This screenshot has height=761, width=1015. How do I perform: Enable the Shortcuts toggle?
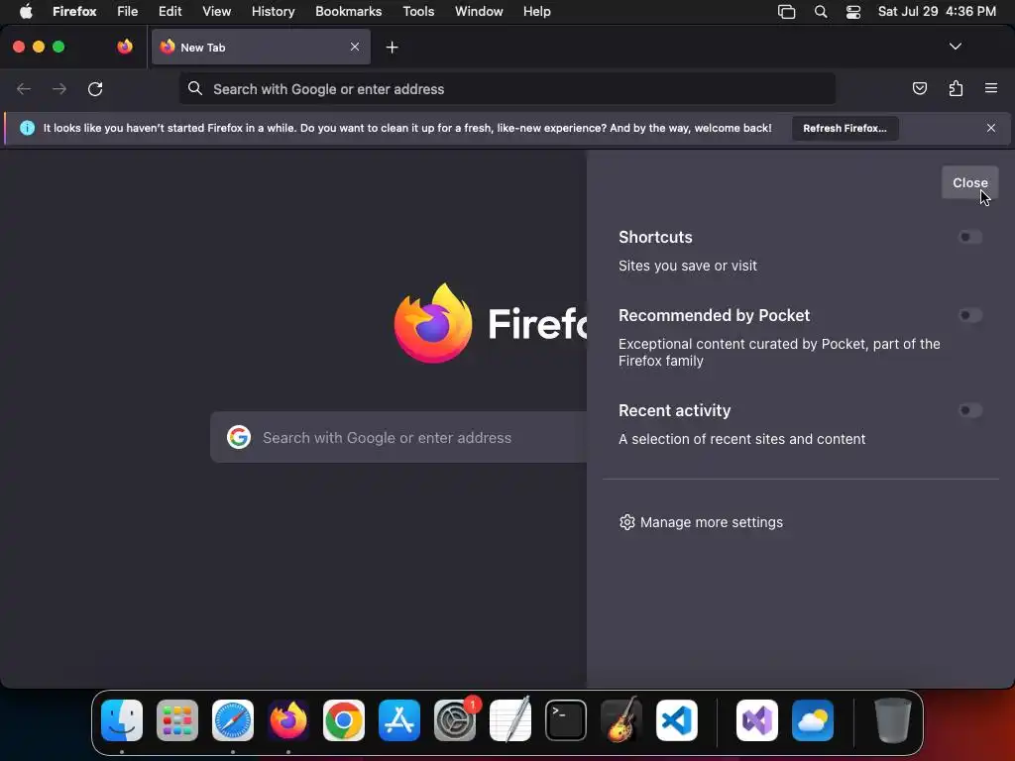[969, 237]
